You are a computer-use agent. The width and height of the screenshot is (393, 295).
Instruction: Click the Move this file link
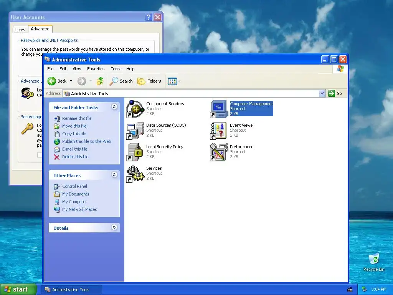(74, 126)
